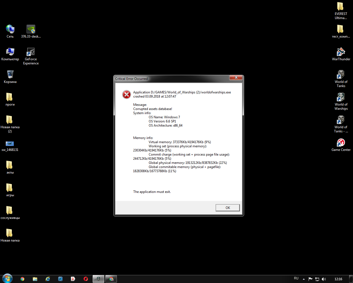Screen dimensions: 353x283
Task: Open Windows Explorer from the taskbar
Action: point(35,279)
